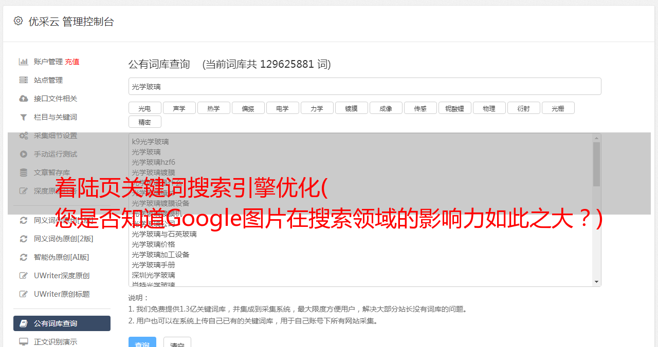The width and height of the screenshot is (658, 347).
Task: Click the 清空 button
Action: 177,342
